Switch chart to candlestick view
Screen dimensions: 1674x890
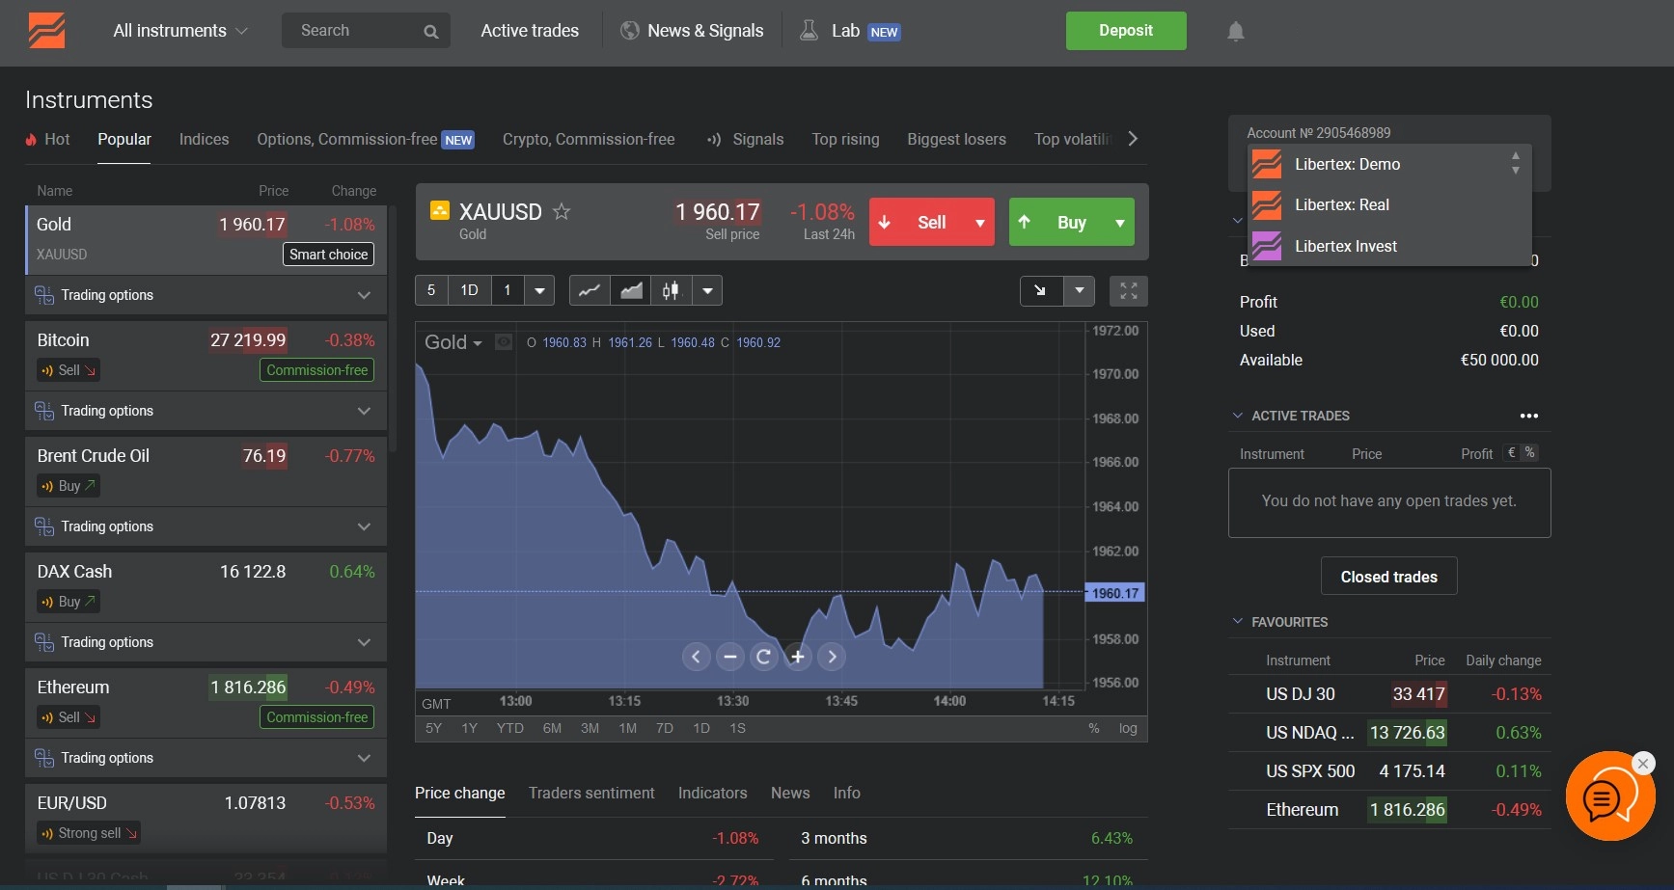pyautogui.click(x=671, y=290)
